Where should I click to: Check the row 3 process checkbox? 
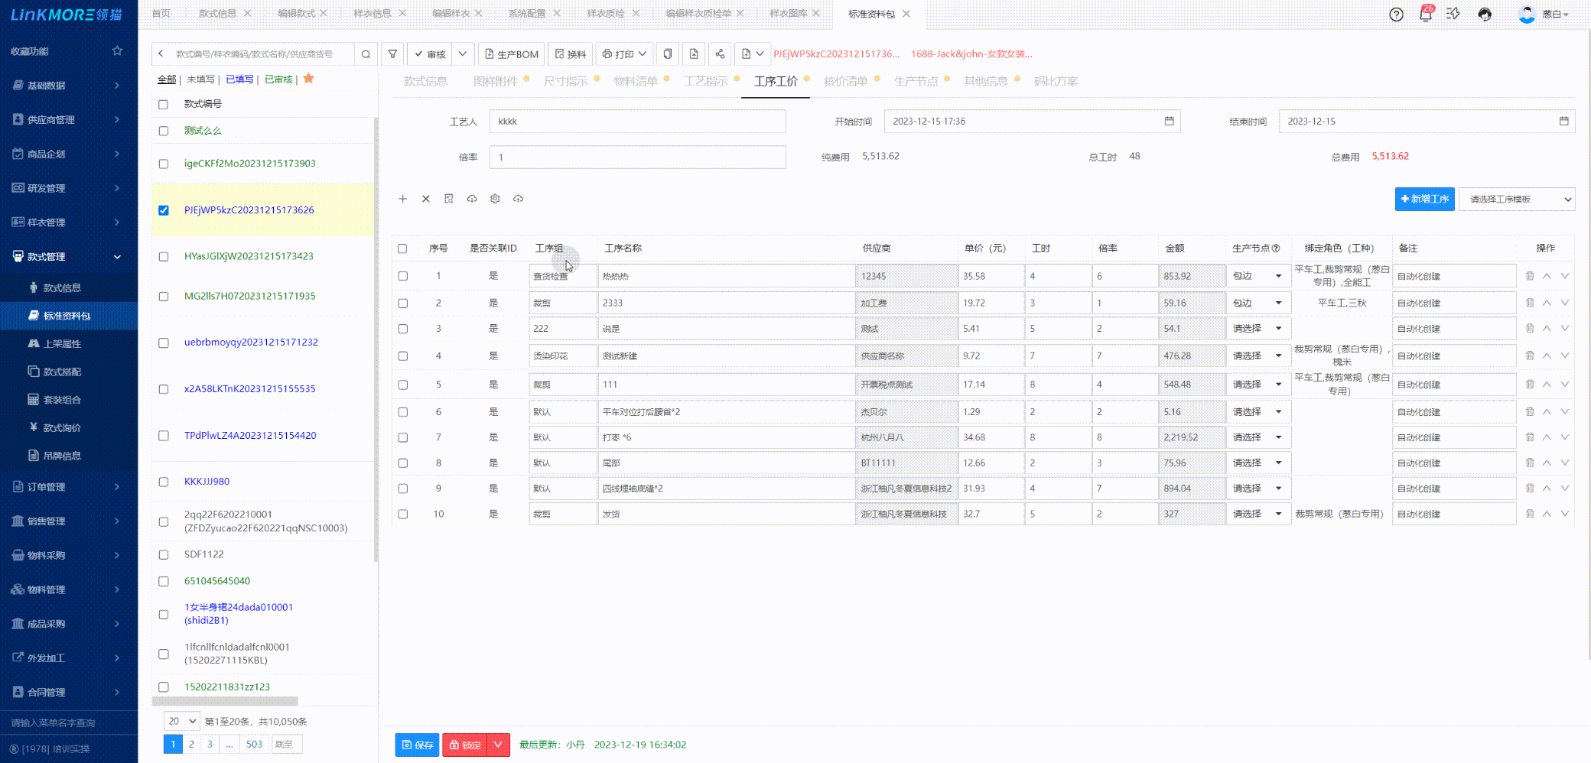(403, 329)
